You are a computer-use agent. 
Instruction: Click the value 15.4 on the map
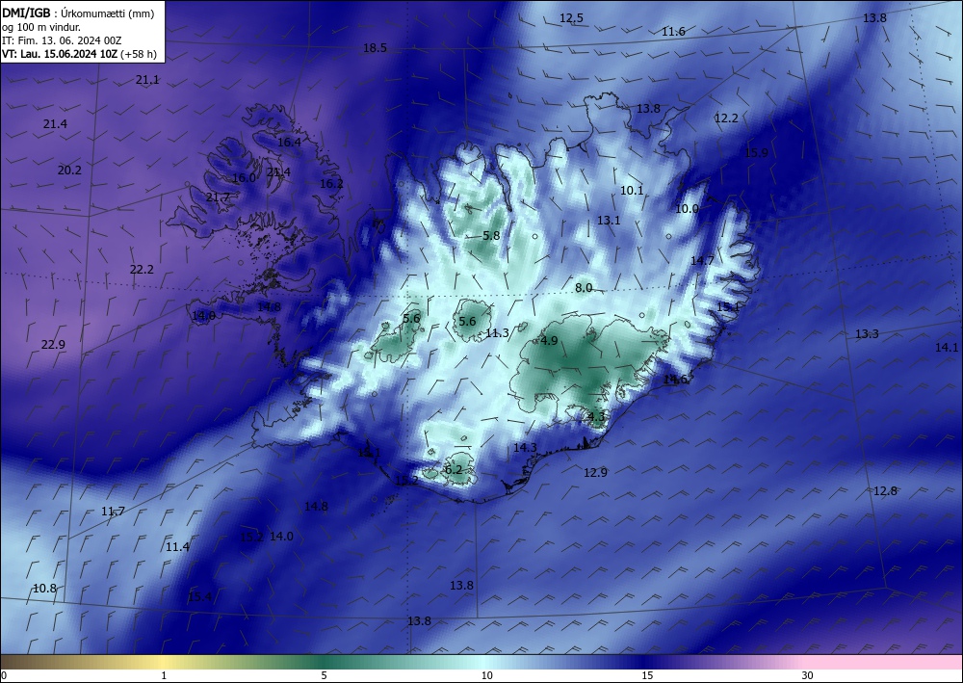199,597
